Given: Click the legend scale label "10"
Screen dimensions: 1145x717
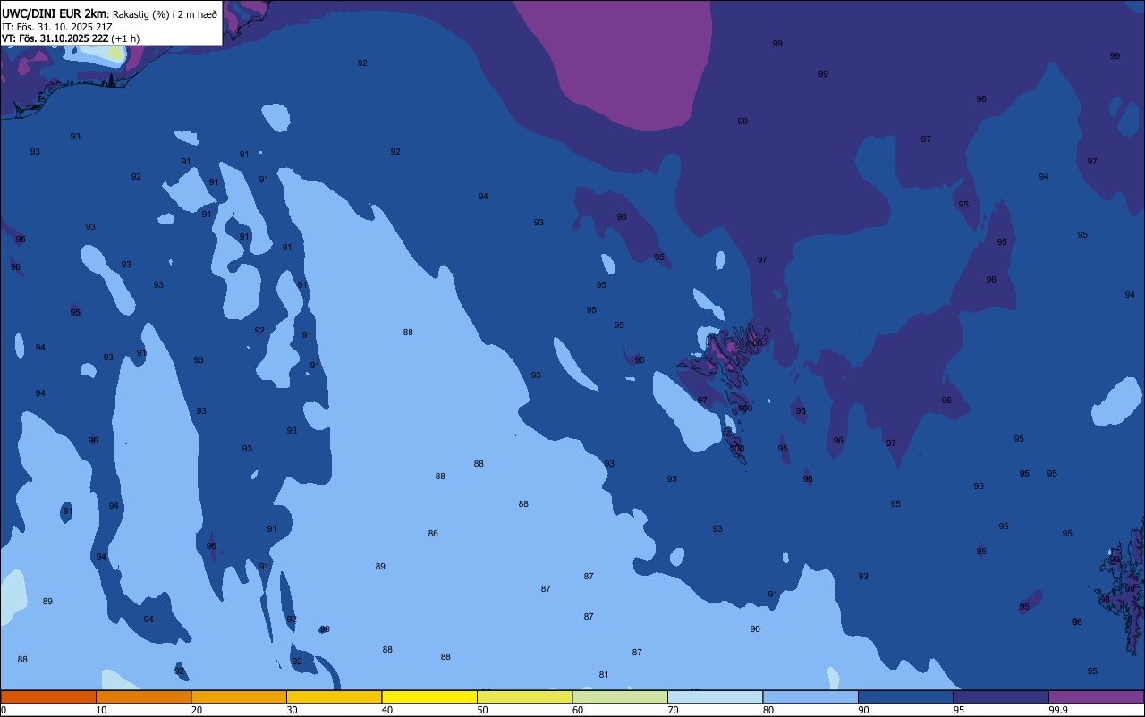Looking at the screenshot, I should [x=101, y=710].
